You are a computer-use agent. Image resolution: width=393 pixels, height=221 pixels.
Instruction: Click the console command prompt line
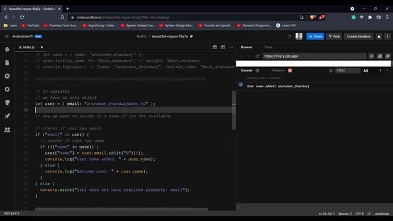pos(314,207)
